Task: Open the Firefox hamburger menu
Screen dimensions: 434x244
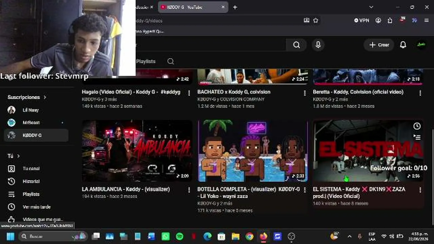Action: pos(427,20)
